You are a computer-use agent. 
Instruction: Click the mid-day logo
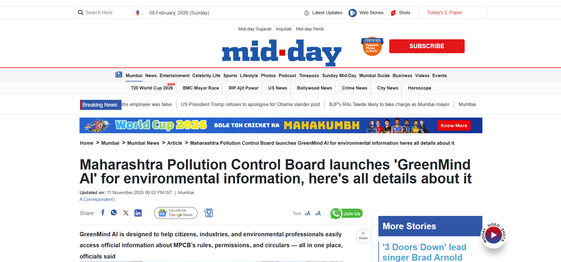[282, 53]
